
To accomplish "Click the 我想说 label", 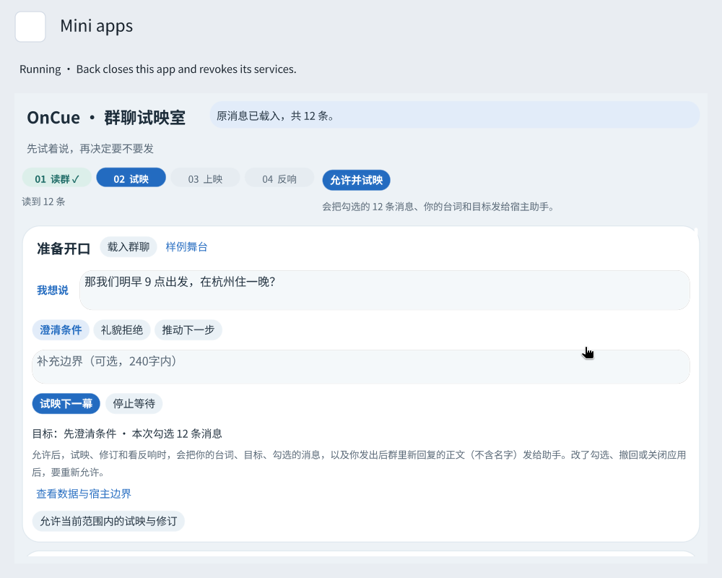I will pos(53,290).
